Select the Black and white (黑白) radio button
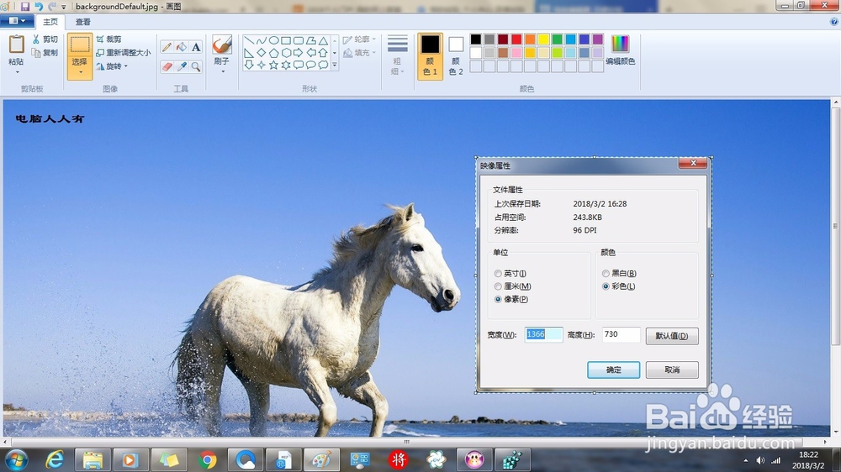The height and width of the screenshot is (472, 841). [606, 274]
